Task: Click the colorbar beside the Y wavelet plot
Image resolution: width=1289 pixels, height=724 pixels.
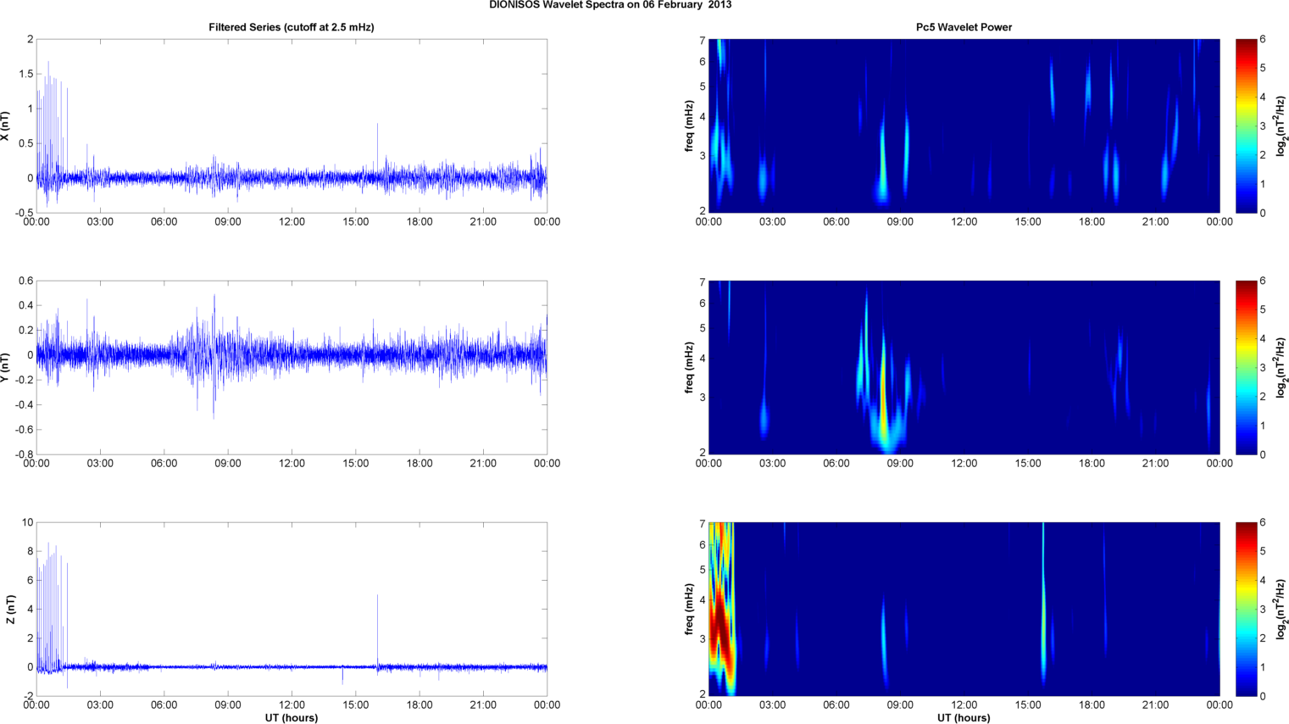Action: tap(1246, 367)
